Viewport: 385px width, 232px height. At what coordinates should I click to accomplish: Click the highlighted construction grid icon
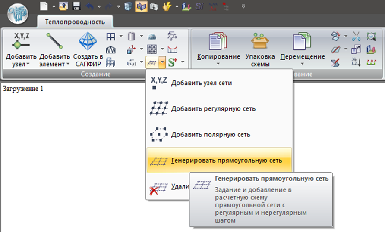coord(152,62)
